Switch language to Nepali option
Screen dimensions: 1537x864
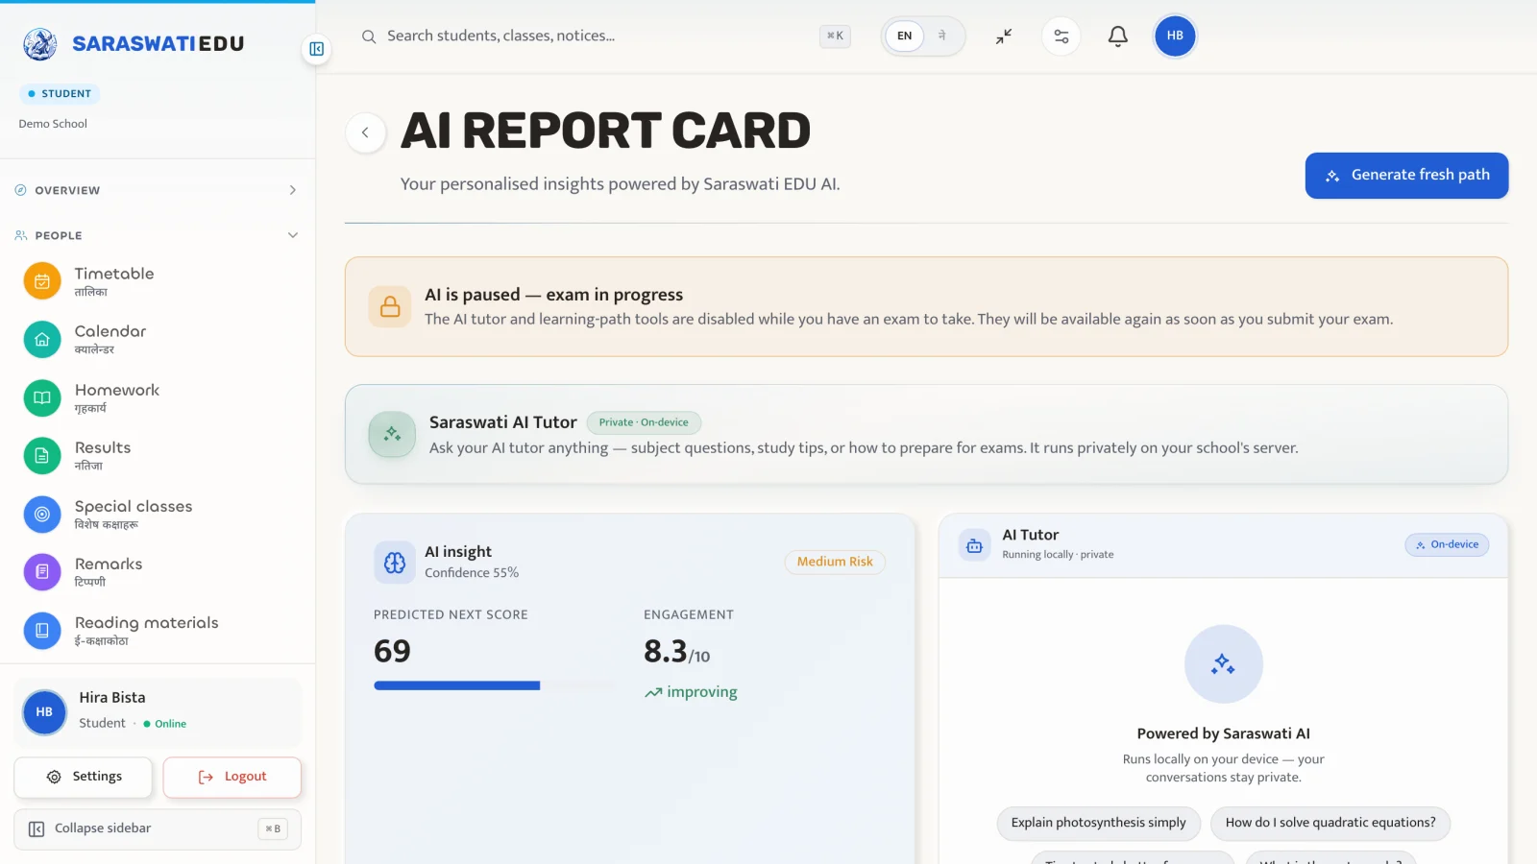[942, 36]
